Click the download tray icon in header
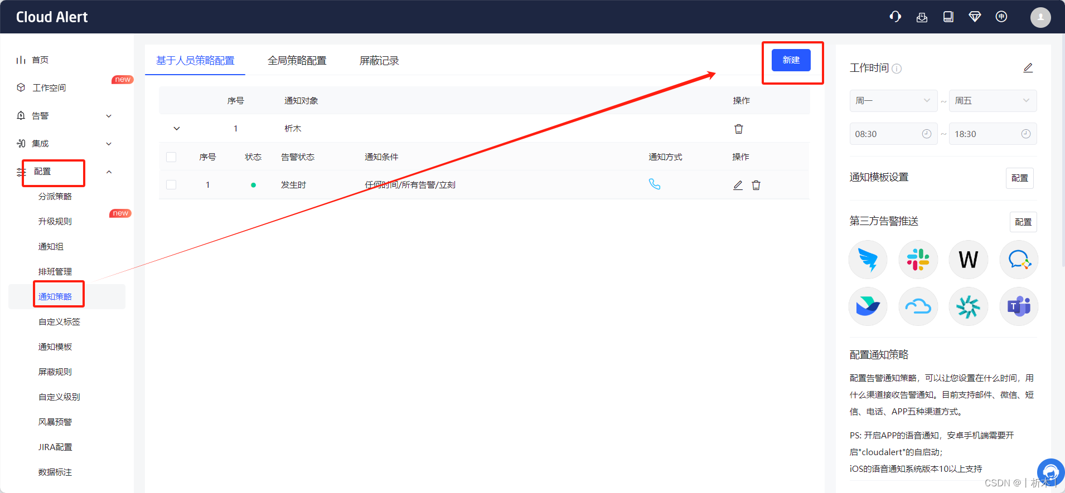Viewport: 1065px width, 493px height. tap(922, 17)
